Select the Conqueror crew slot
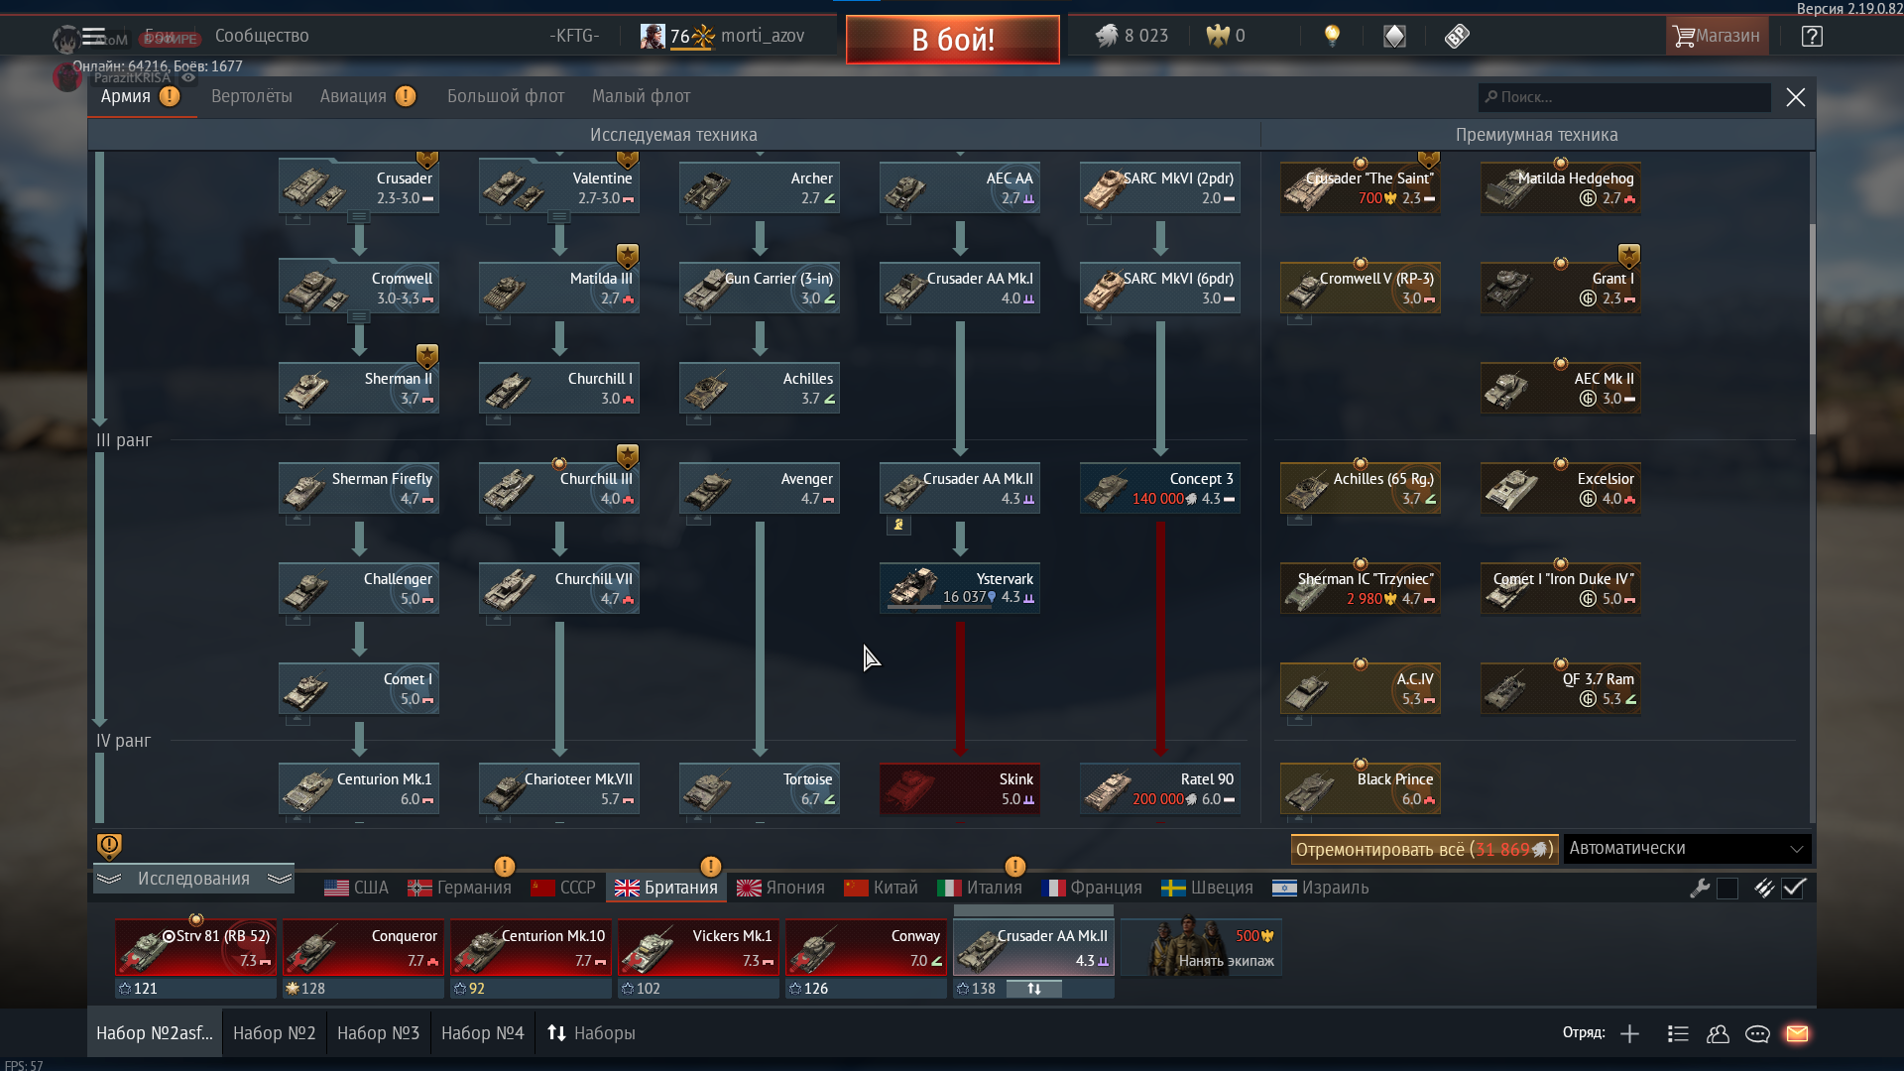 363,948
